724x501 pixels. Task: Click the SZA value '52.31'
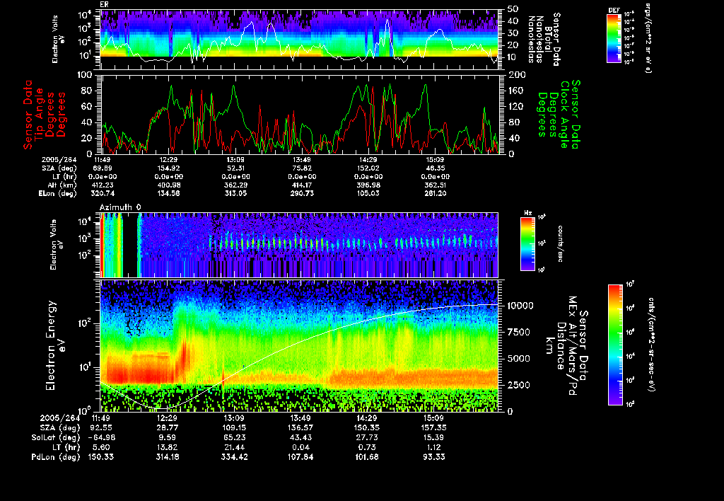coord(235,168)
